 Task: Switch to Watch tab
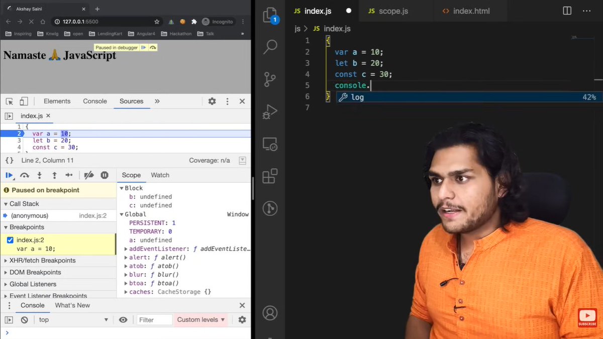point(160,175)
